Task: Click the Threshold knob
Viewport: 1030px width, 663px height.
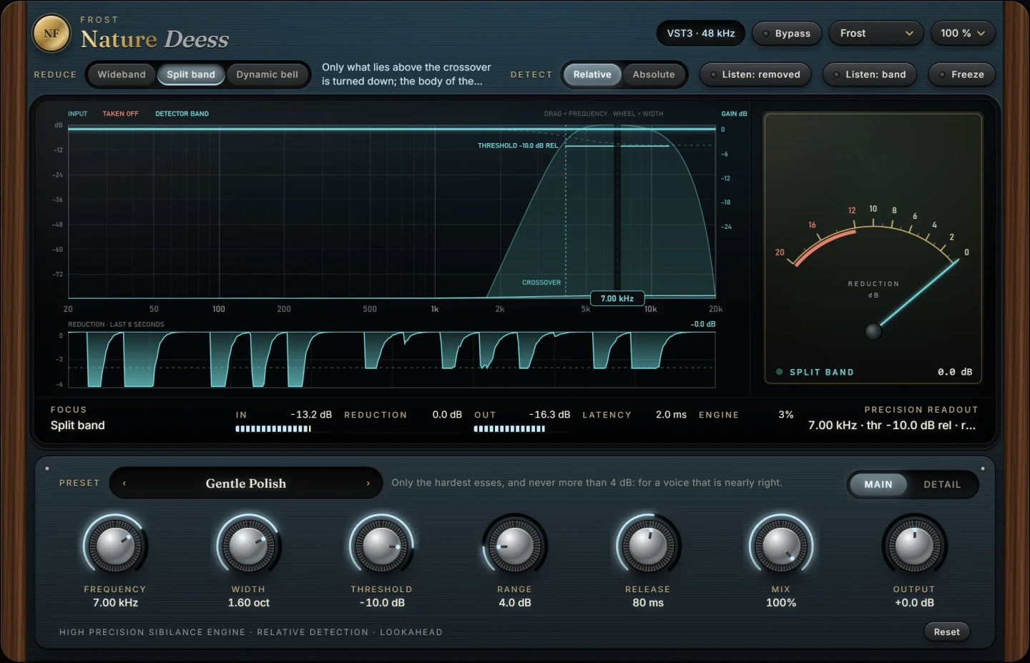Action: pyautogui.click(x=381, y=546)
